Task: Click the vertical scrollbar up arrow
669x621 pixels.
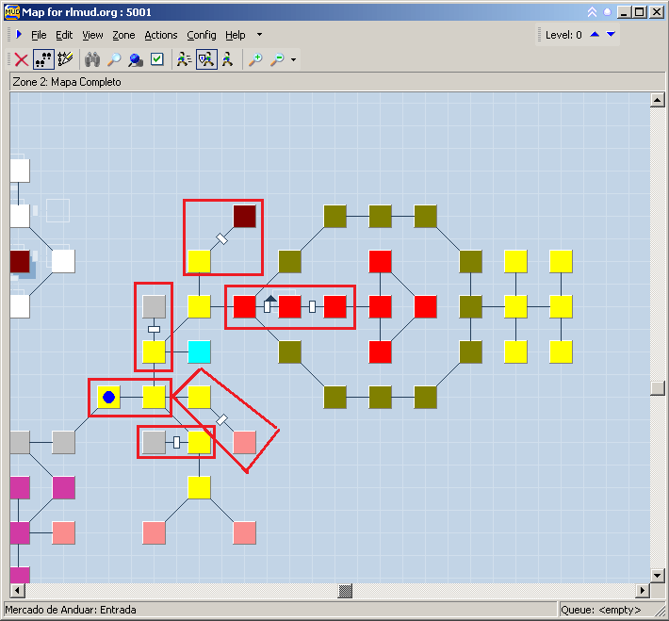Action: point(657,100)
